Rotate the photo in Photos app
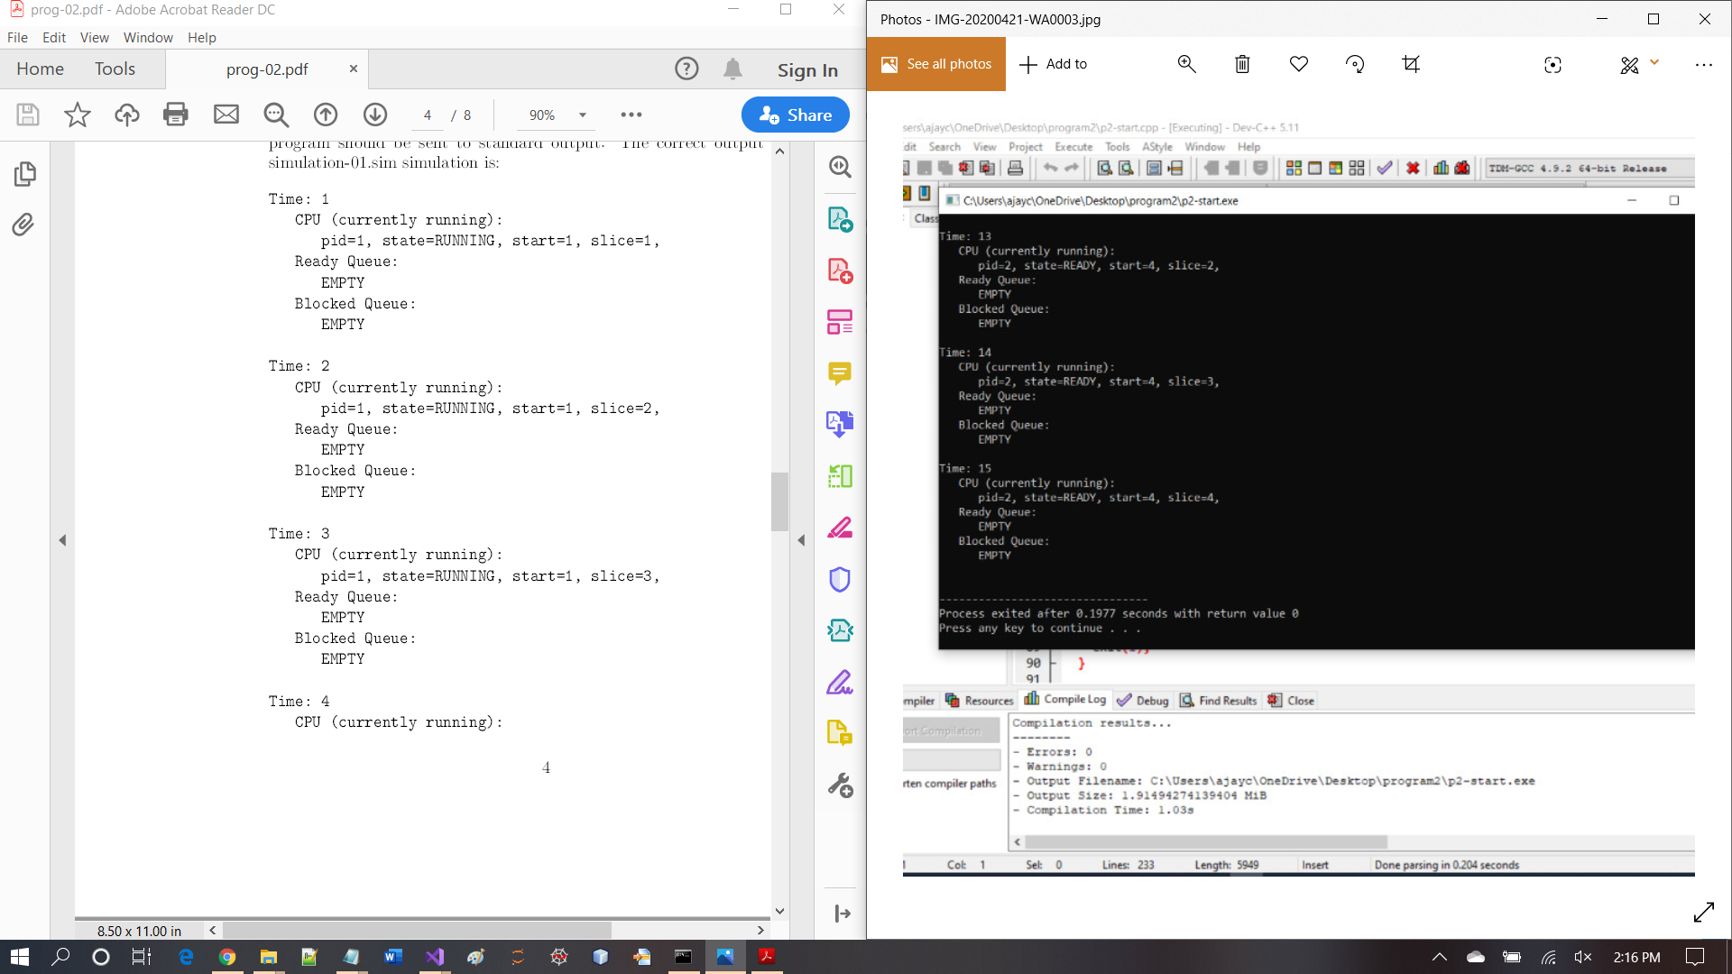 (x=1355, y=64)
